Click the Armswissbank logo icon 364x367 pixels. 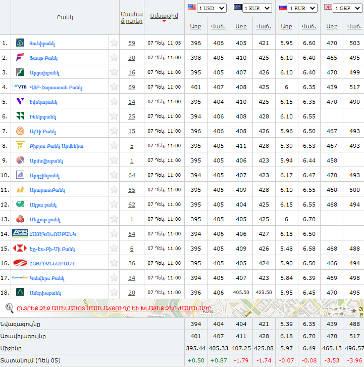[x=20, y=160]
